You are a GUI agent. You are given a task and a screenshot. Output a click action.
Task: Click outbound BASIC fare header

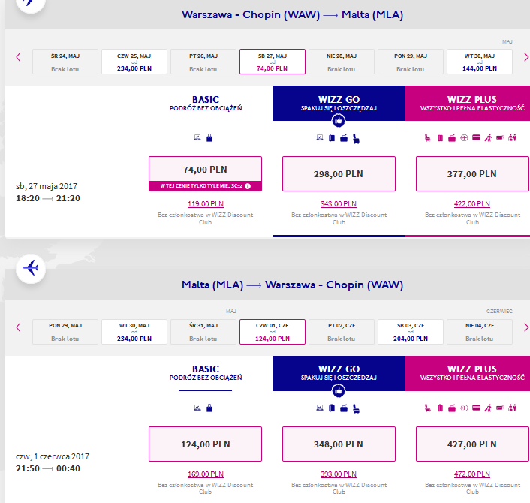pyautogui.click(x=206, y=103)
